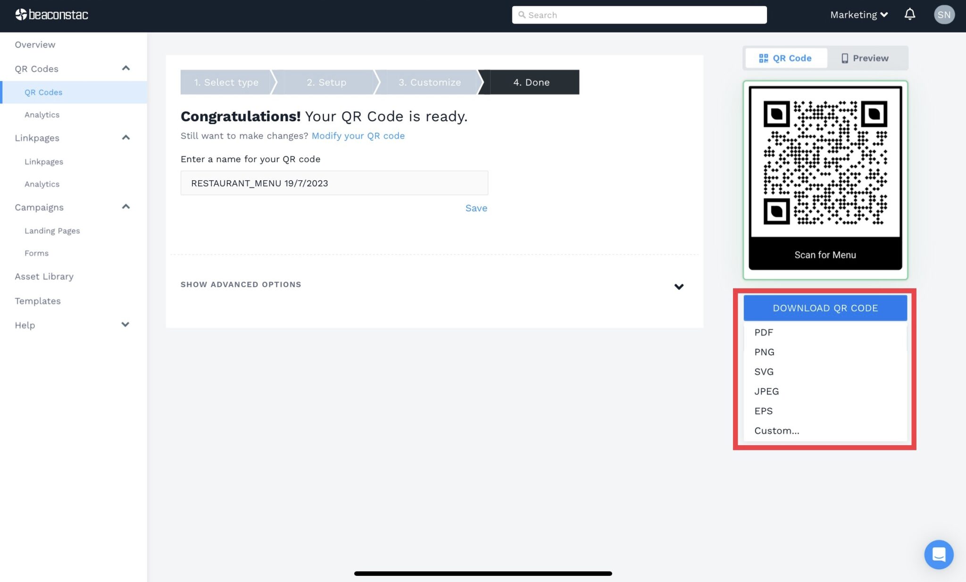Click the Preview smartphone icon
The image size is (966, 582).
coord(844,58)
